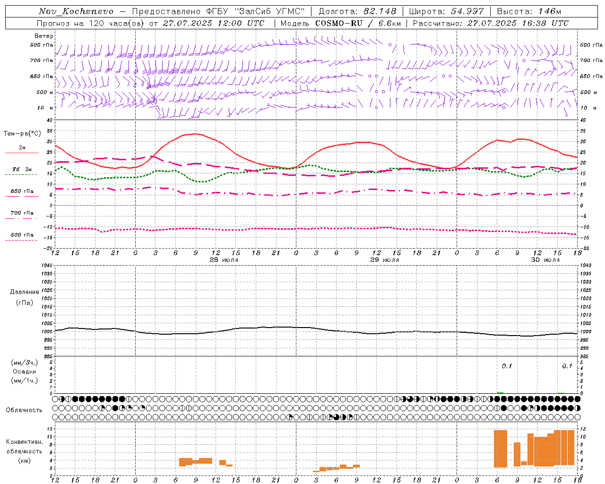Image resolution: width=605 pixels, height=484 pixels.
Task: Click the 'Рассчитано: 27.07.2025 16:38 UTC' timestamp
Action: coord(491,23)
